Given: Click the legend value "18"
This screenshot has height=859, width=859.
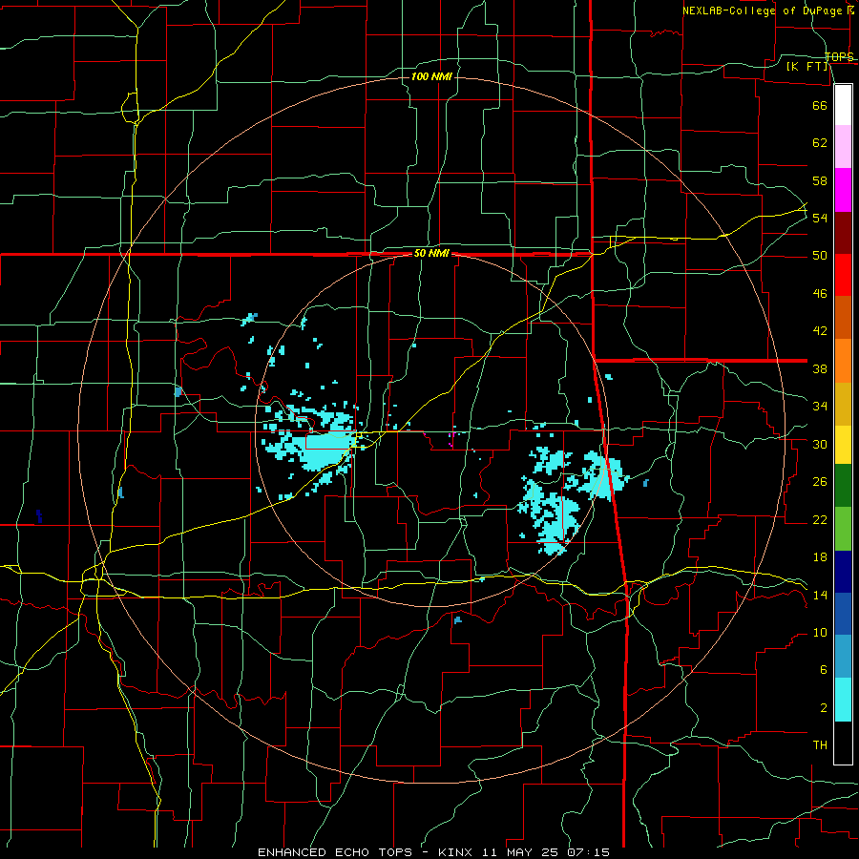Looking at the screenshot, I should click(x=820, y=557).
